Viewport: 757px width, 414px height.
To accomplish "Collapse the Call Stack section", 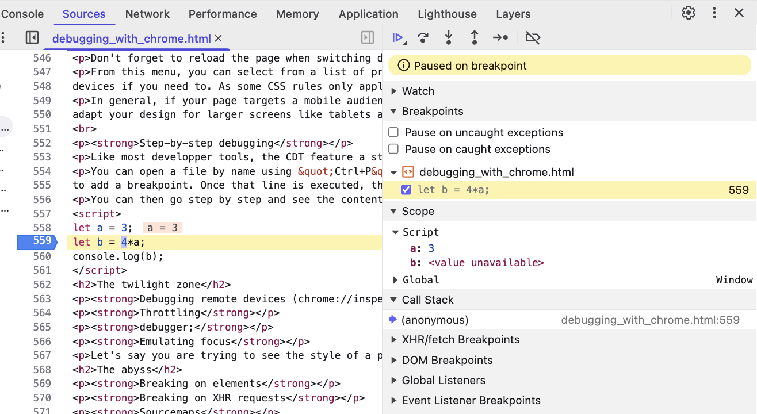I will 394,300.
